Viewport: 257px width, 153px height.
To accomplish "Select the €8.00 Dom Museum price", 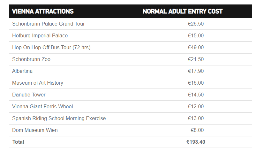I will (197, 130).
